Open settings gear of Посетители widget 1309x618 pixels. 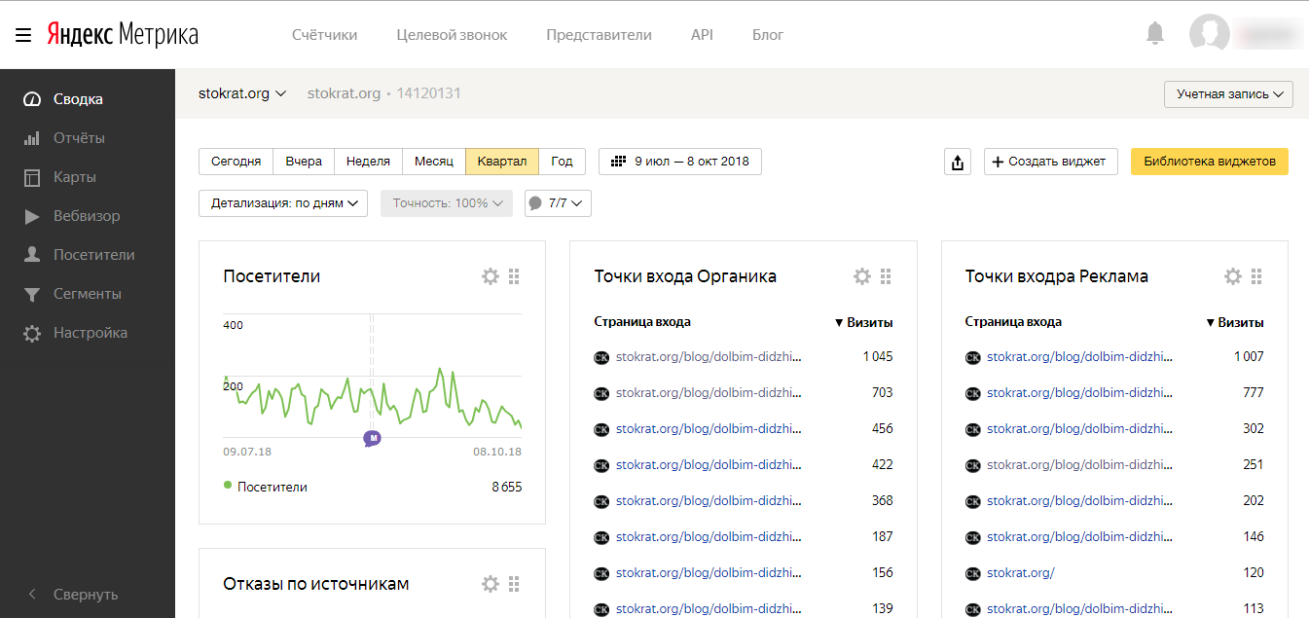coord(491,276)
